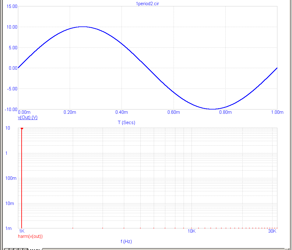Image resolution: width=292 pixels, height=250 pixels.
Task: Click the f (Hz) axis label
Action: coord(126,241)
